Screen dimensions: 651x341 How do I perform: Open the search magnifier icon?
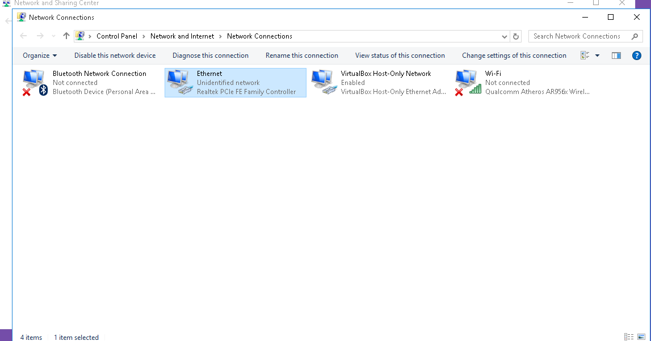point(635,36)
